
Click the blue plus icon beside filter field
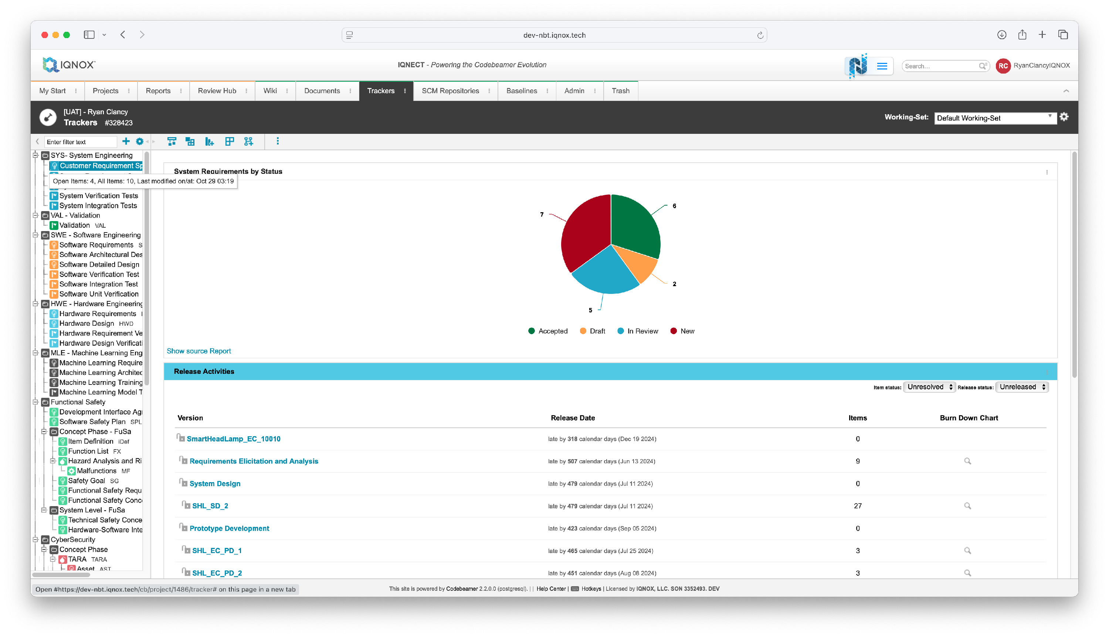click(x=126, y=141)
